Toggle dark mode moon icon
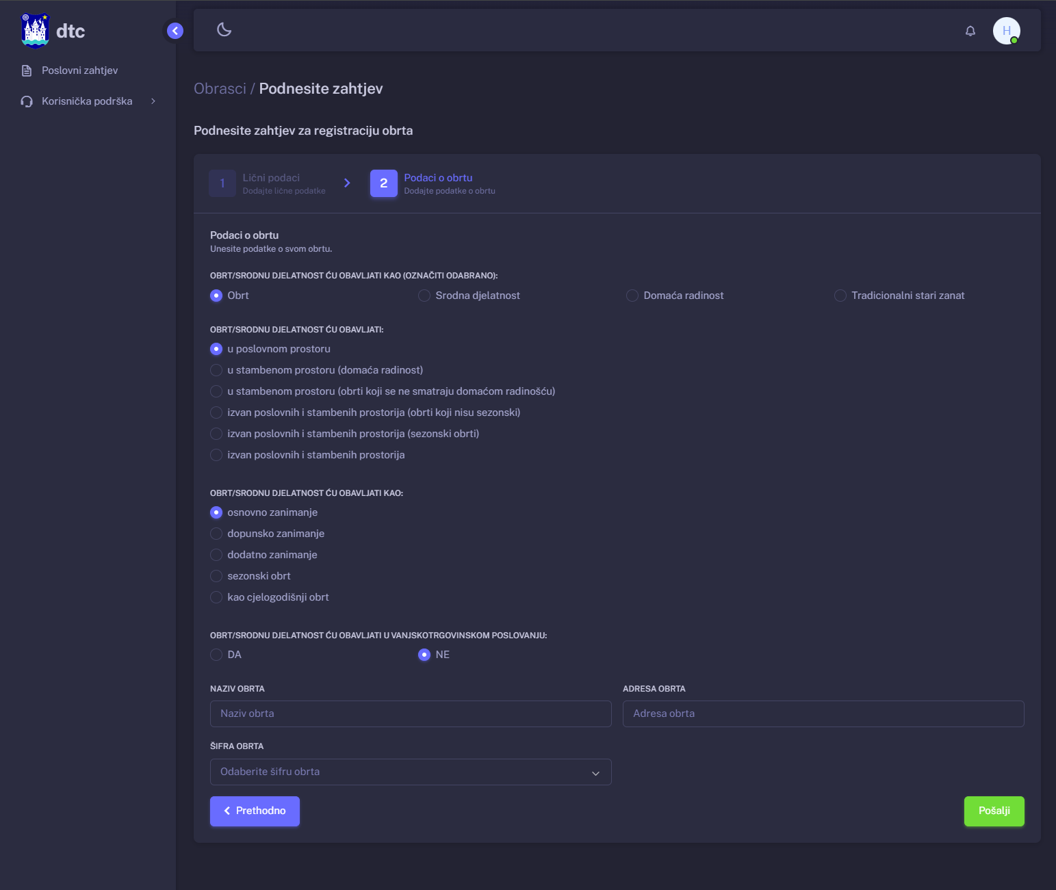The width and height of the screenshot is (1056, 890). tap(224, 29)
